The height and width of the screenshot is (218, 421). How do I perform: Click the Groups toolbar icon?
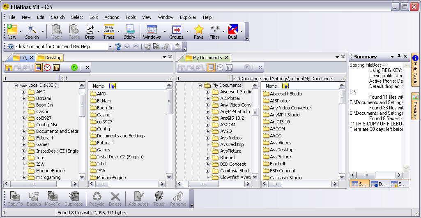[x=176, y=29]
